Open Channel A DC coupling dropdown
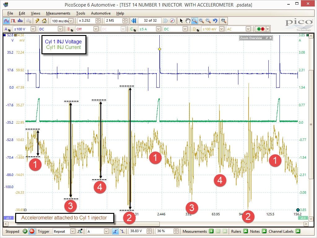This screenshot has width=317, height=238. coord(60,29)
